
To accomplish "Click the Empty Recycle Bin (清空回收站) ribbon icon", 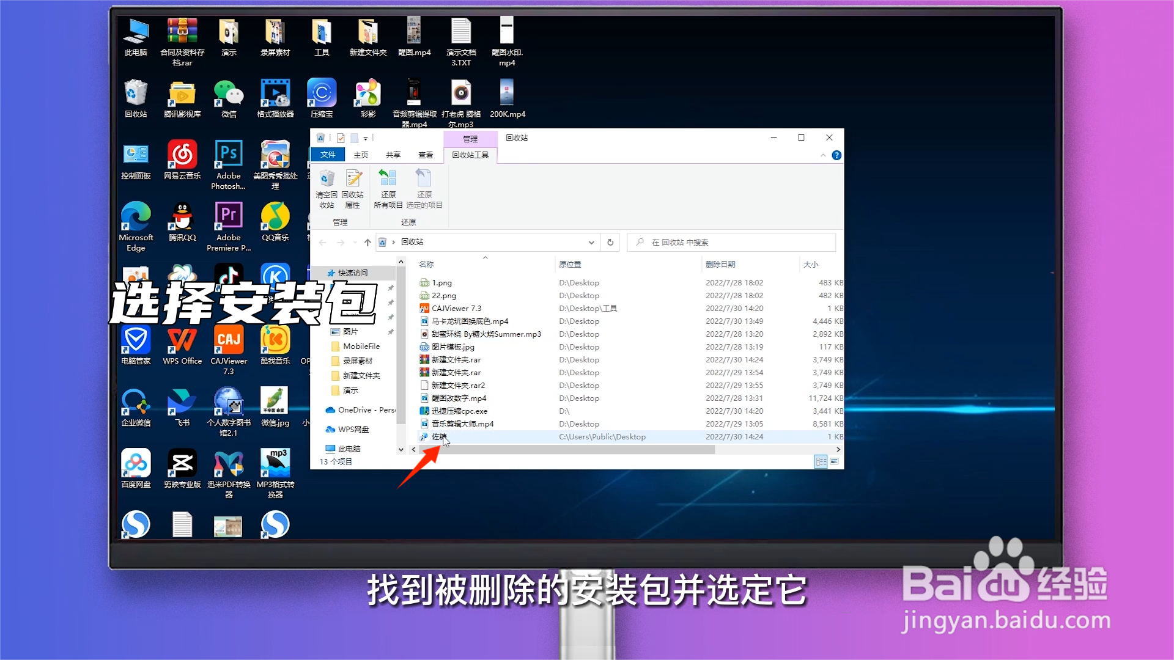I will pyautogui.click(x=327, y=179).
